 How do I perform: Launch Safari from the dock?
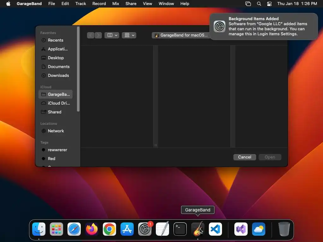[x=74, y=229]
